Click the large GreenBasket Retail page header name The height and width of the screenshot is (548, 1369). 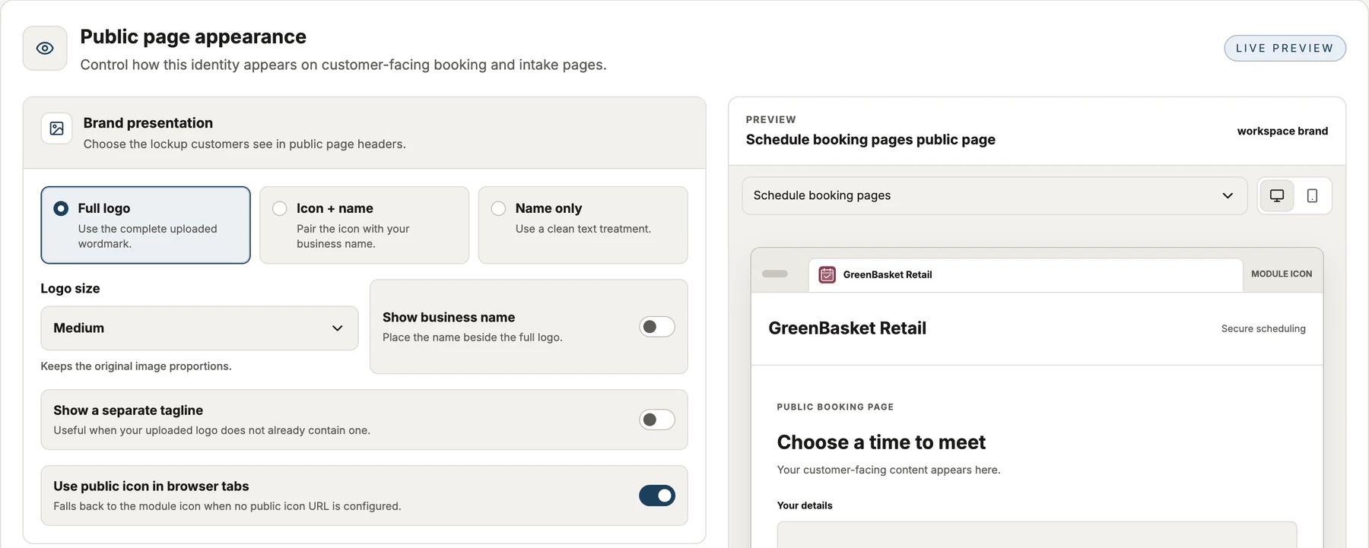click(x=847, y=328)
